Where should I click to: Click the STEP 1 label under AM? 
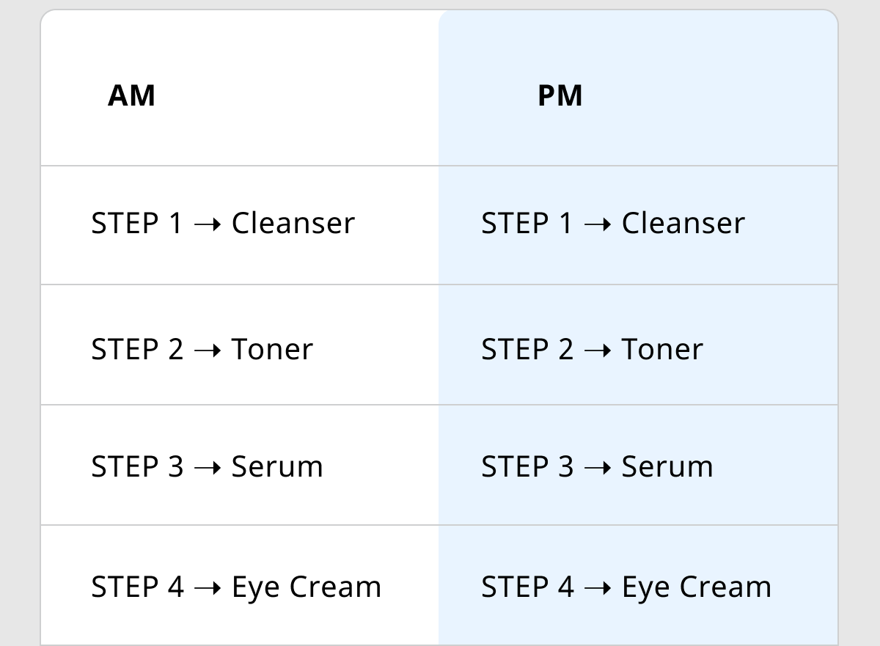[x=137, y=223]
